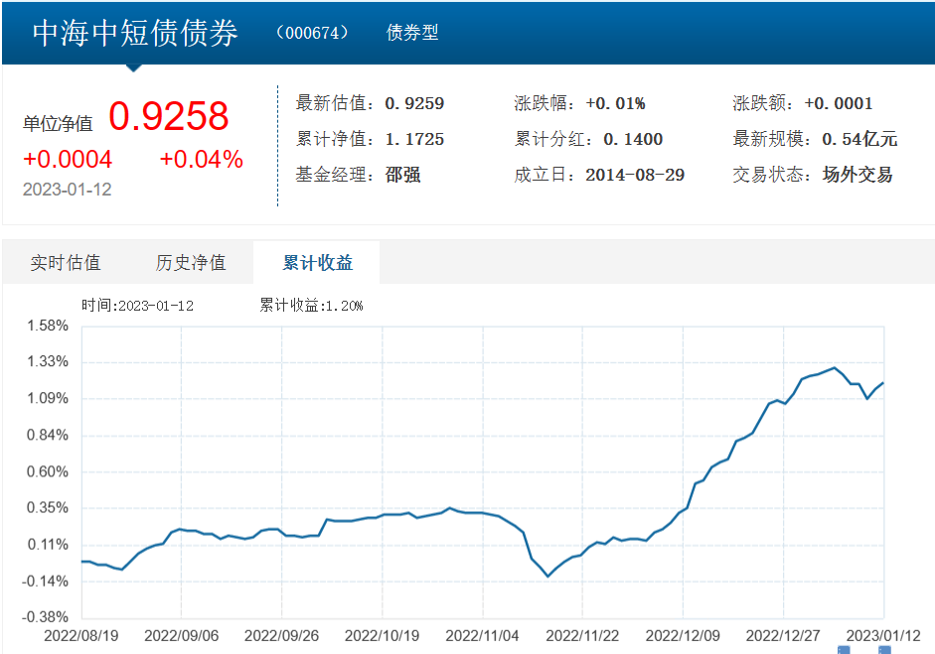Viewport: 935px width, 654px height.
Task: Click the 2022/09/06 x-axis date
Action: tap(181, 636)
